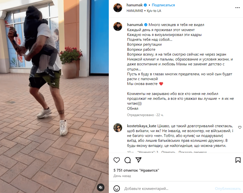Viewport: 243px width, 193px height.
Task: Open the 5 751 likes list
Action: pos(136,170)
